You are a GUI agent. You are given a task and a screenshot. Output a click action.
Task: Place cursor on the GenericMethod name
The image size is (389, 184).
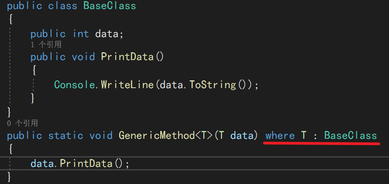tap(157, 136)
